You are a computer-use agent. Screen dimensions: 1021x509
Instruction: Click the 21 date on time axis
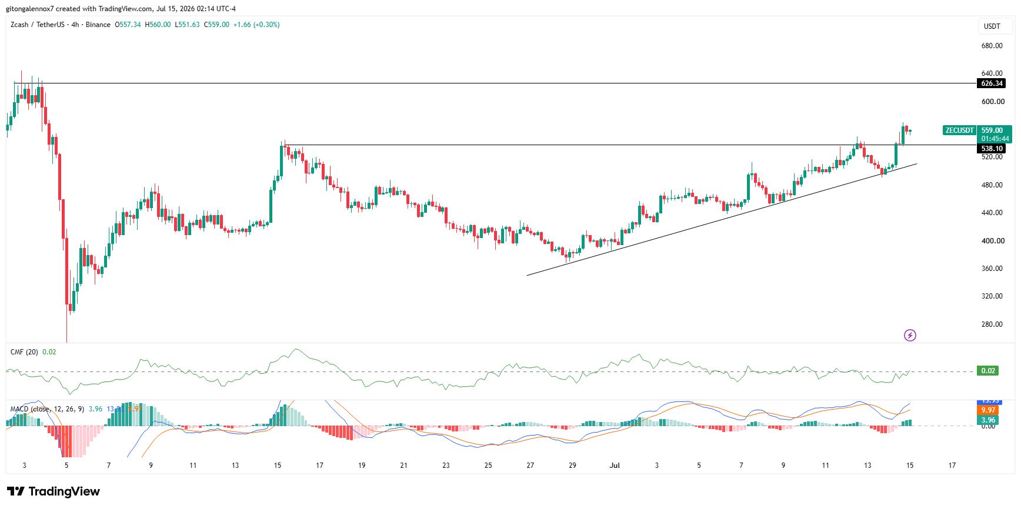pyautogui.click(x=404, y=466)
